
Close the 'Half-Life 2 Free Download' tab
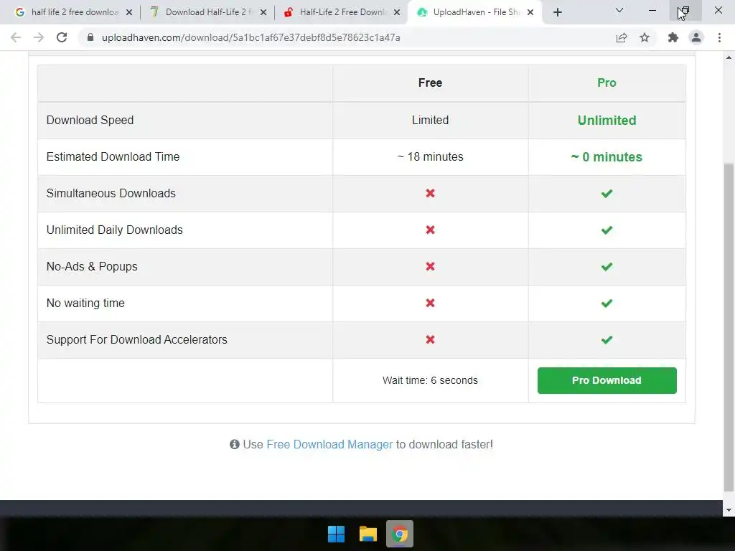point(397,13)
